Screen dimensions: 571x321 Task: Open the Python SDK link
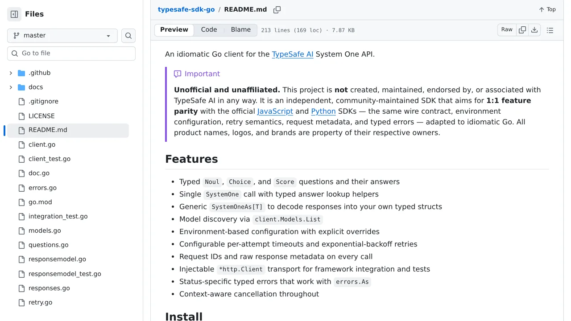click(x=323, y=111)
